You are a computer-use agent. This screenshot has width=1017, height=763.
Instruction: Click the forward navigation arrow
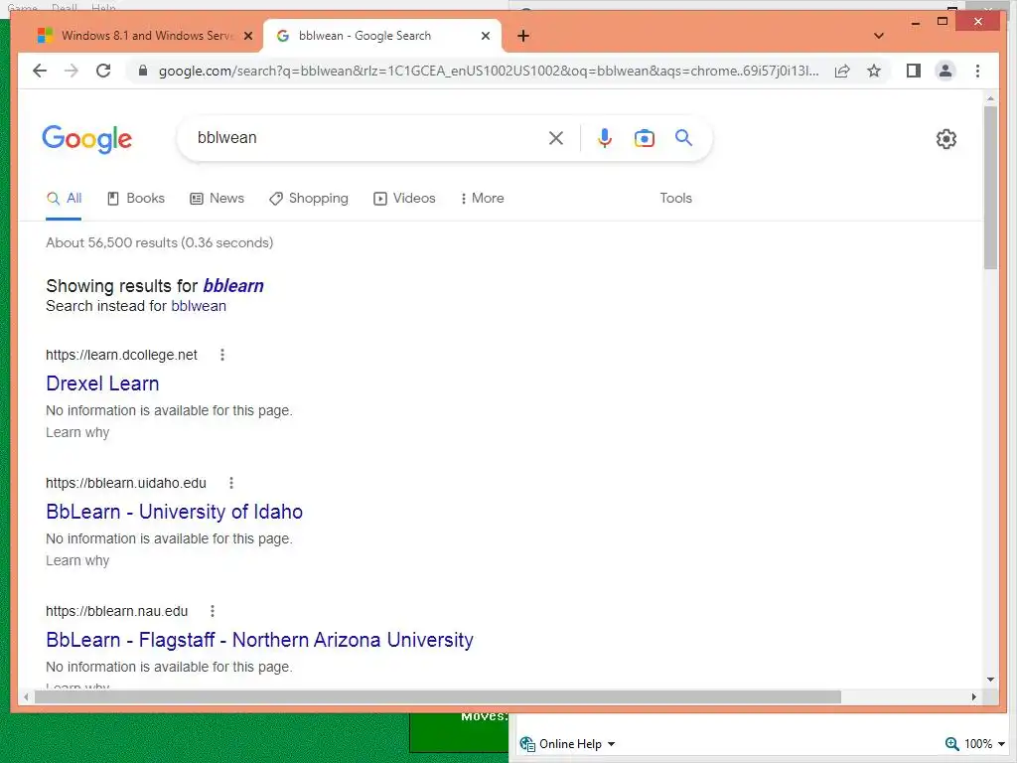(72, 71)
